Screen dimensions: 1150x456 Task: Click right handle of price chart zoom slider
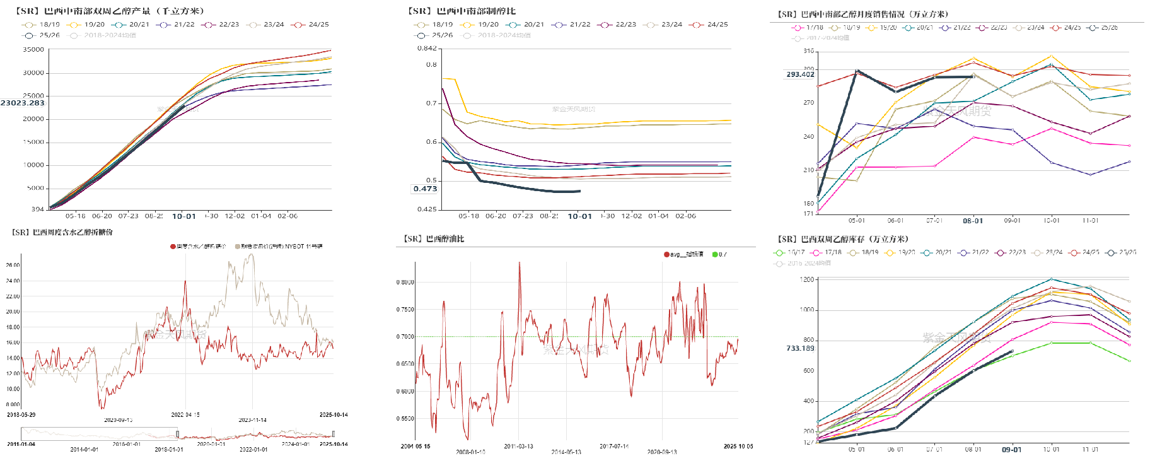[333, 434]
